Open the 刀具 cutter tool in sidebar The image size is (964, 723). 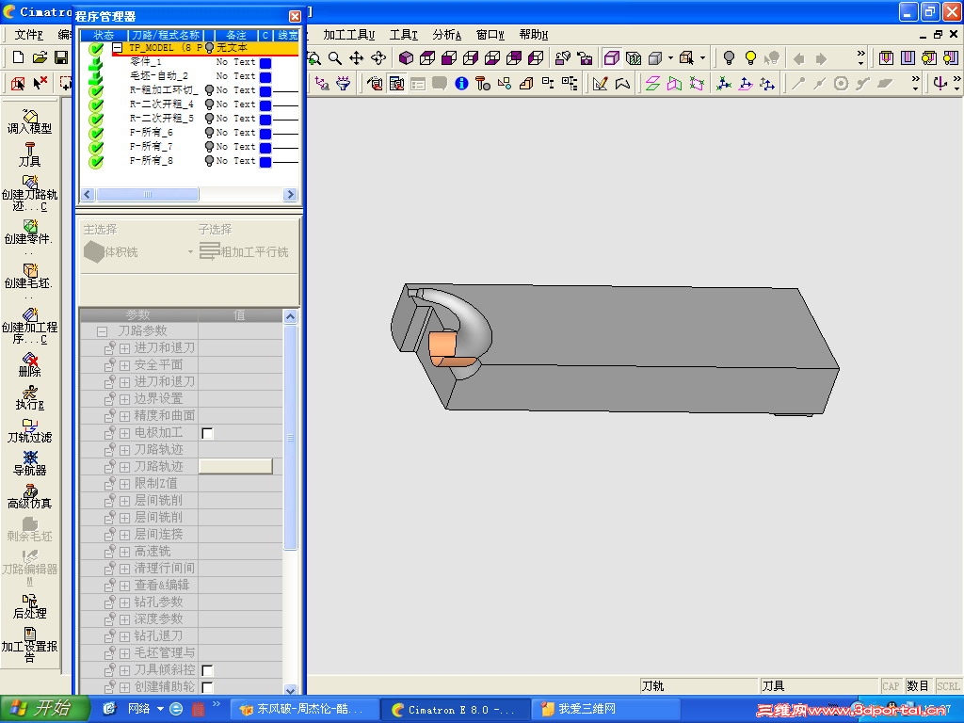click(29, 155)
